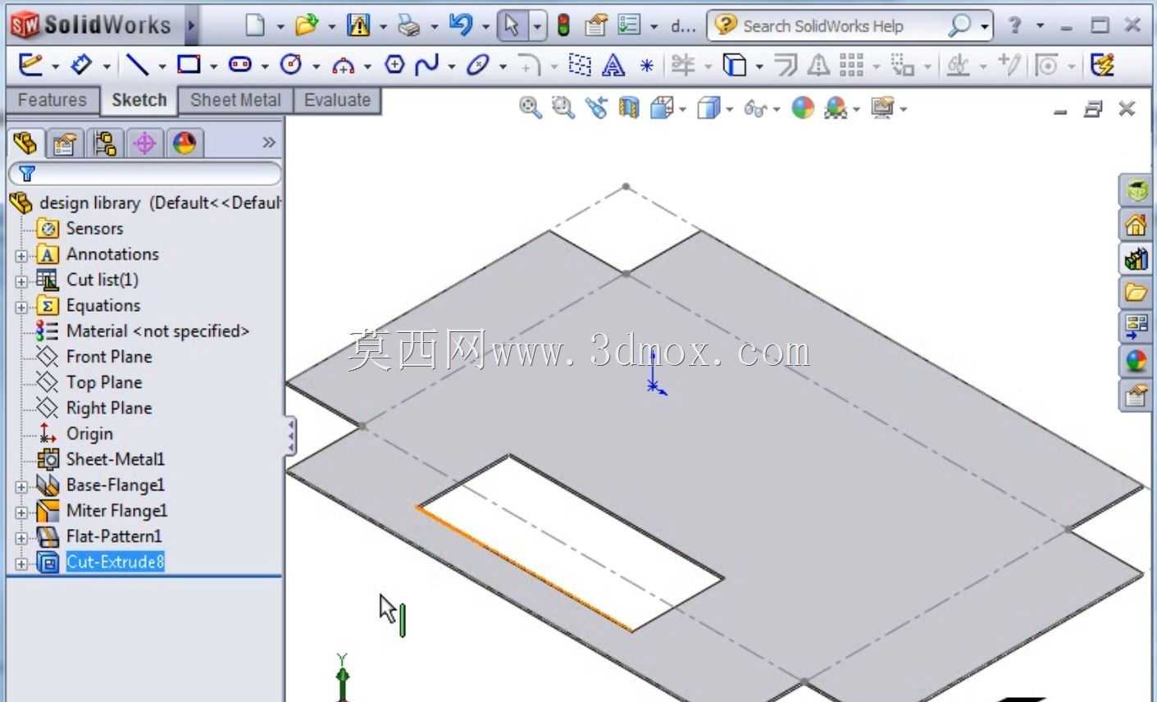Image resolution: width=1157 pixels, height=702 pixels.
Task: Expand the Miter Flange1 feature
Action: 21,513
